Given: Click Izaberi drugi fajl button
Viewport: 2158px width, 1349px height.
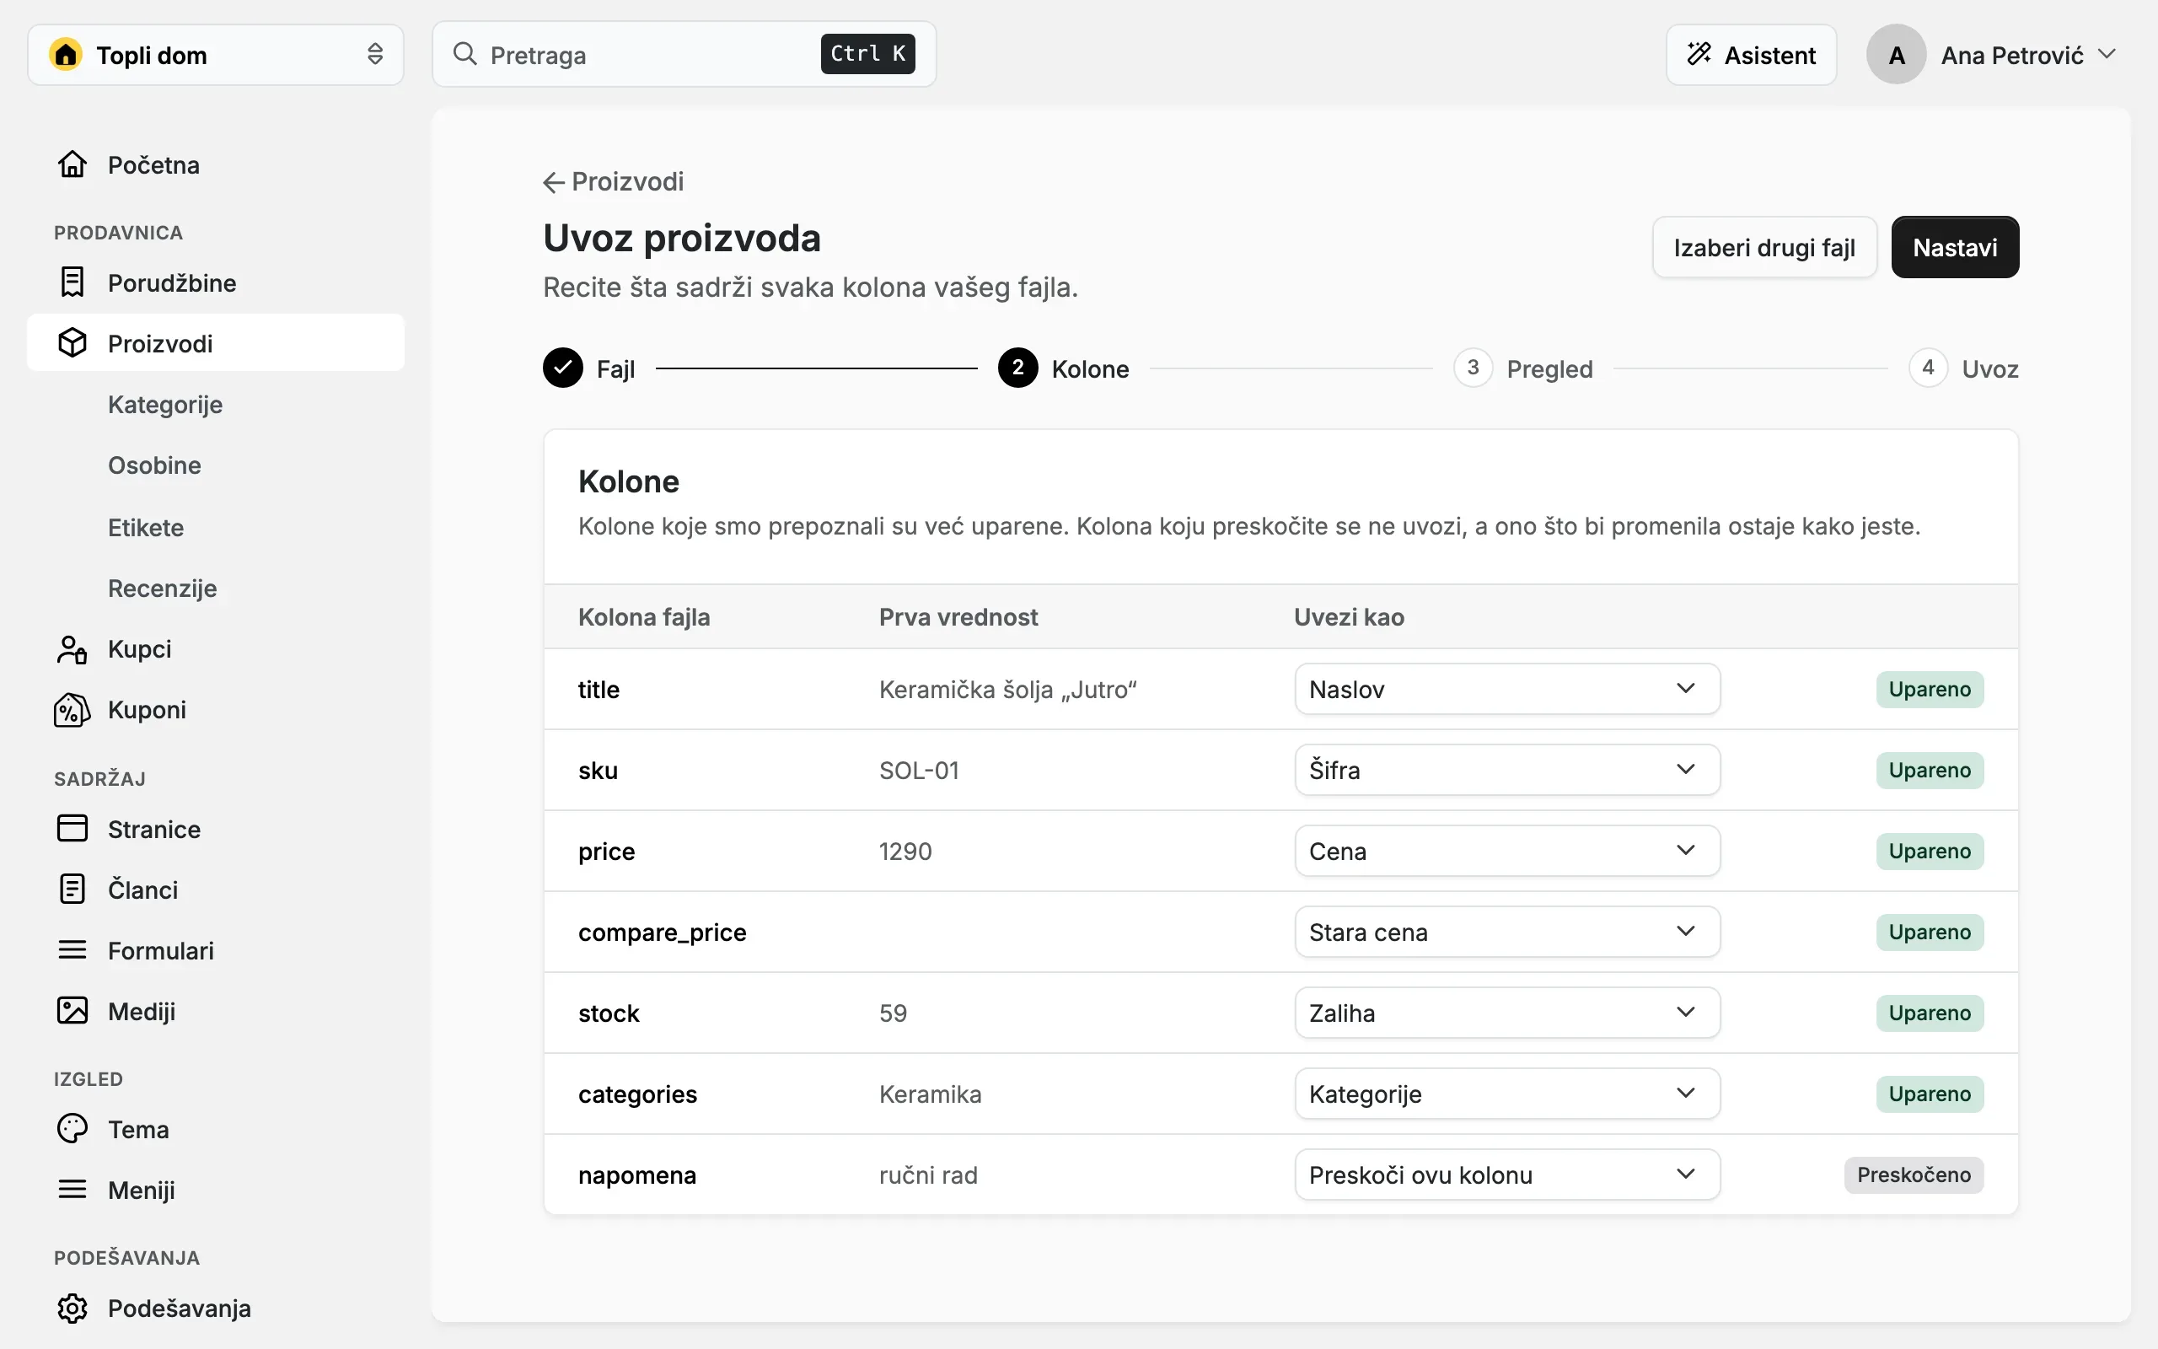Looking at the screenshot, I should pos(1763,247).
